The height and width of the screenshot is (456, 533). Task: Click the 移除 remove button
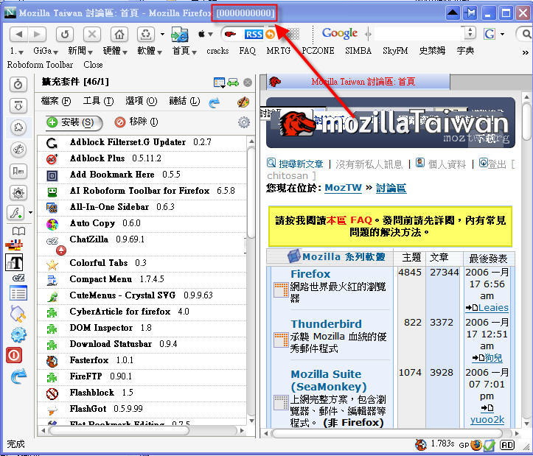136,122
